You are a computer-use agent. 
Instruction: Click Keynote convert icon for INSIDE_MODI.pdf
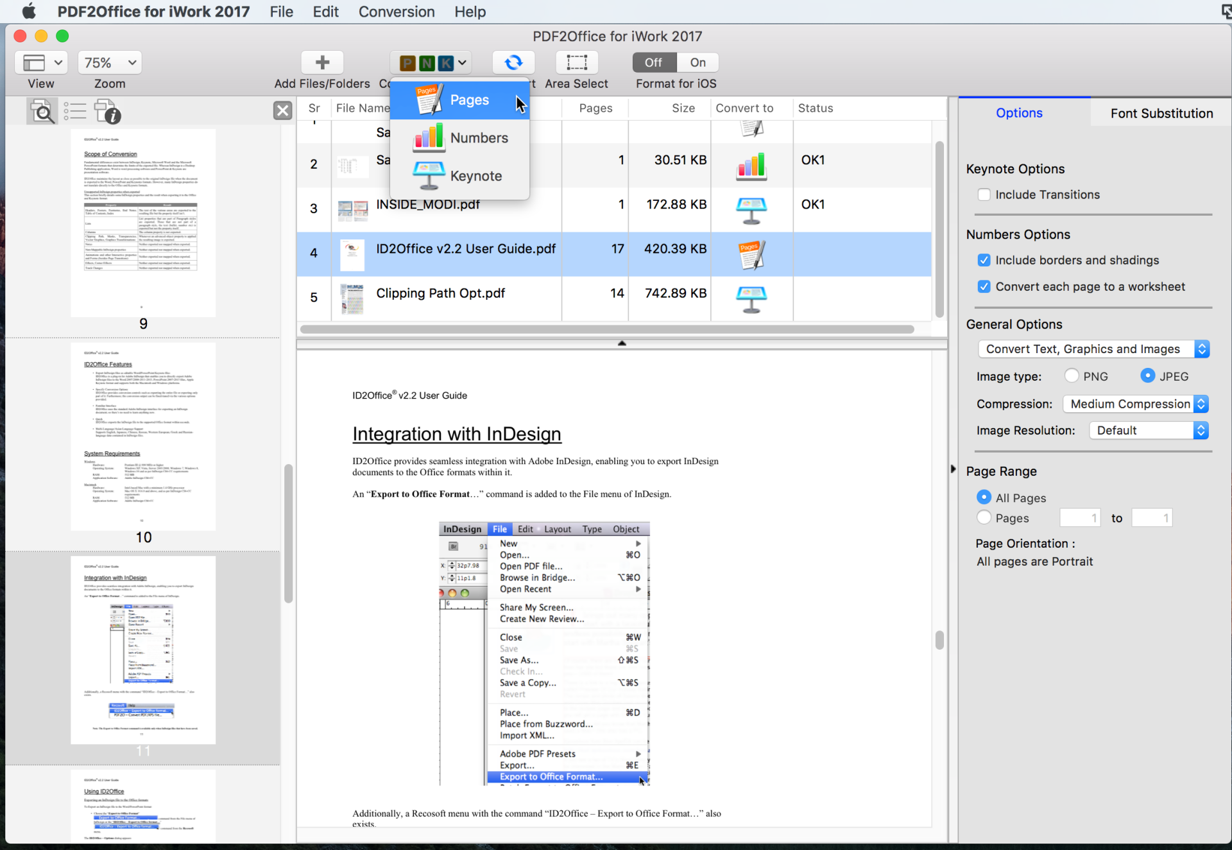click(751, 211)
